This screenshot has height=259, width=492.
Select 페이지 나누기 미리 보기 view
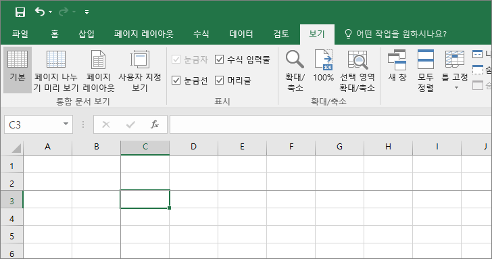56,70
